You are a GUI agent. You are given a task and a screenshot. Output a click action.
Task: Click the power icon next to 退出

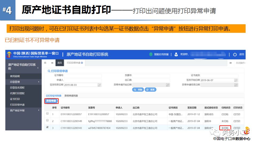tap(235, 54)
